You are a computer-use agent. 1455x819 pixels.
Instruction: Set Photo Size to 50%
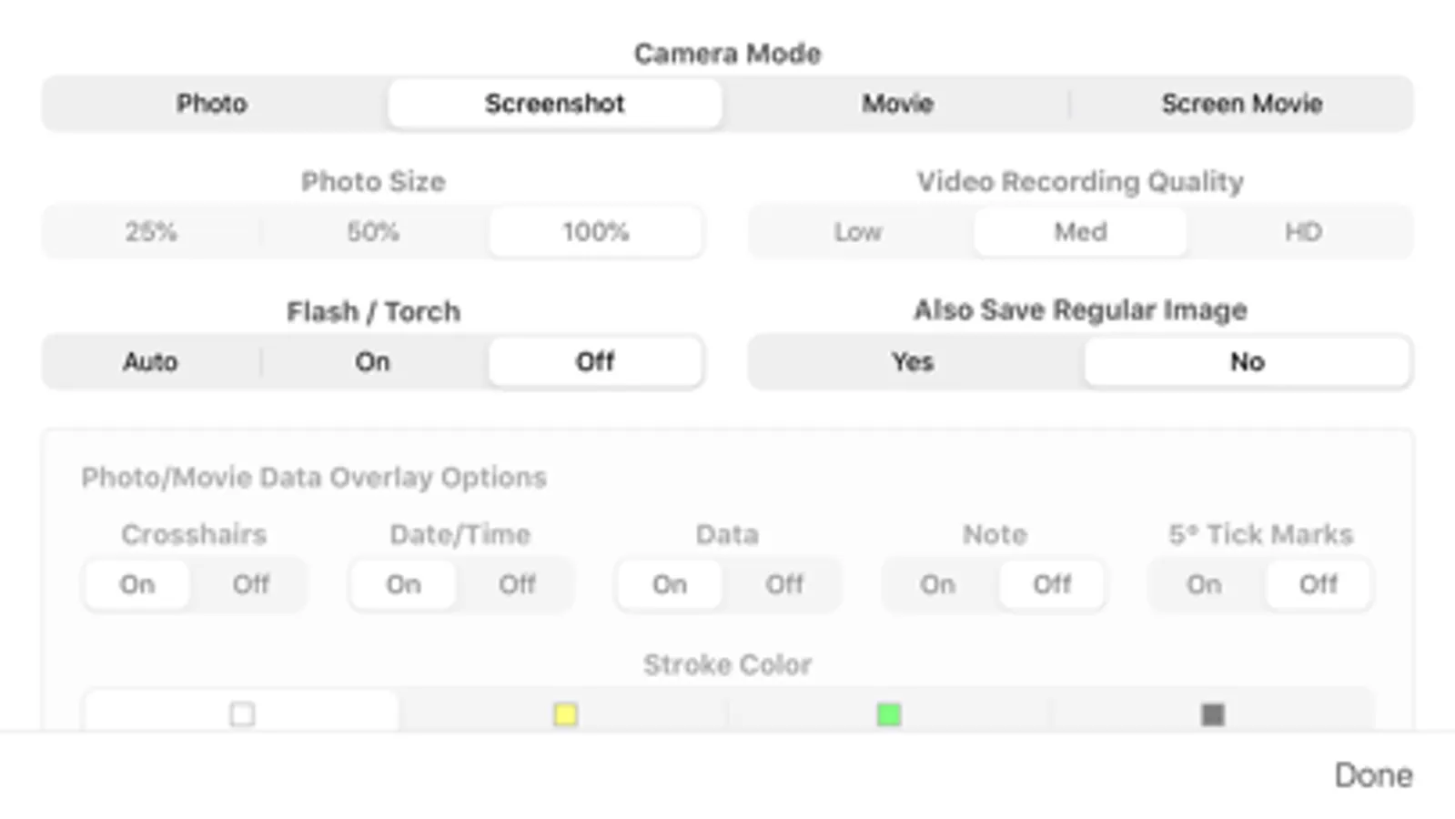click(372, 232)
